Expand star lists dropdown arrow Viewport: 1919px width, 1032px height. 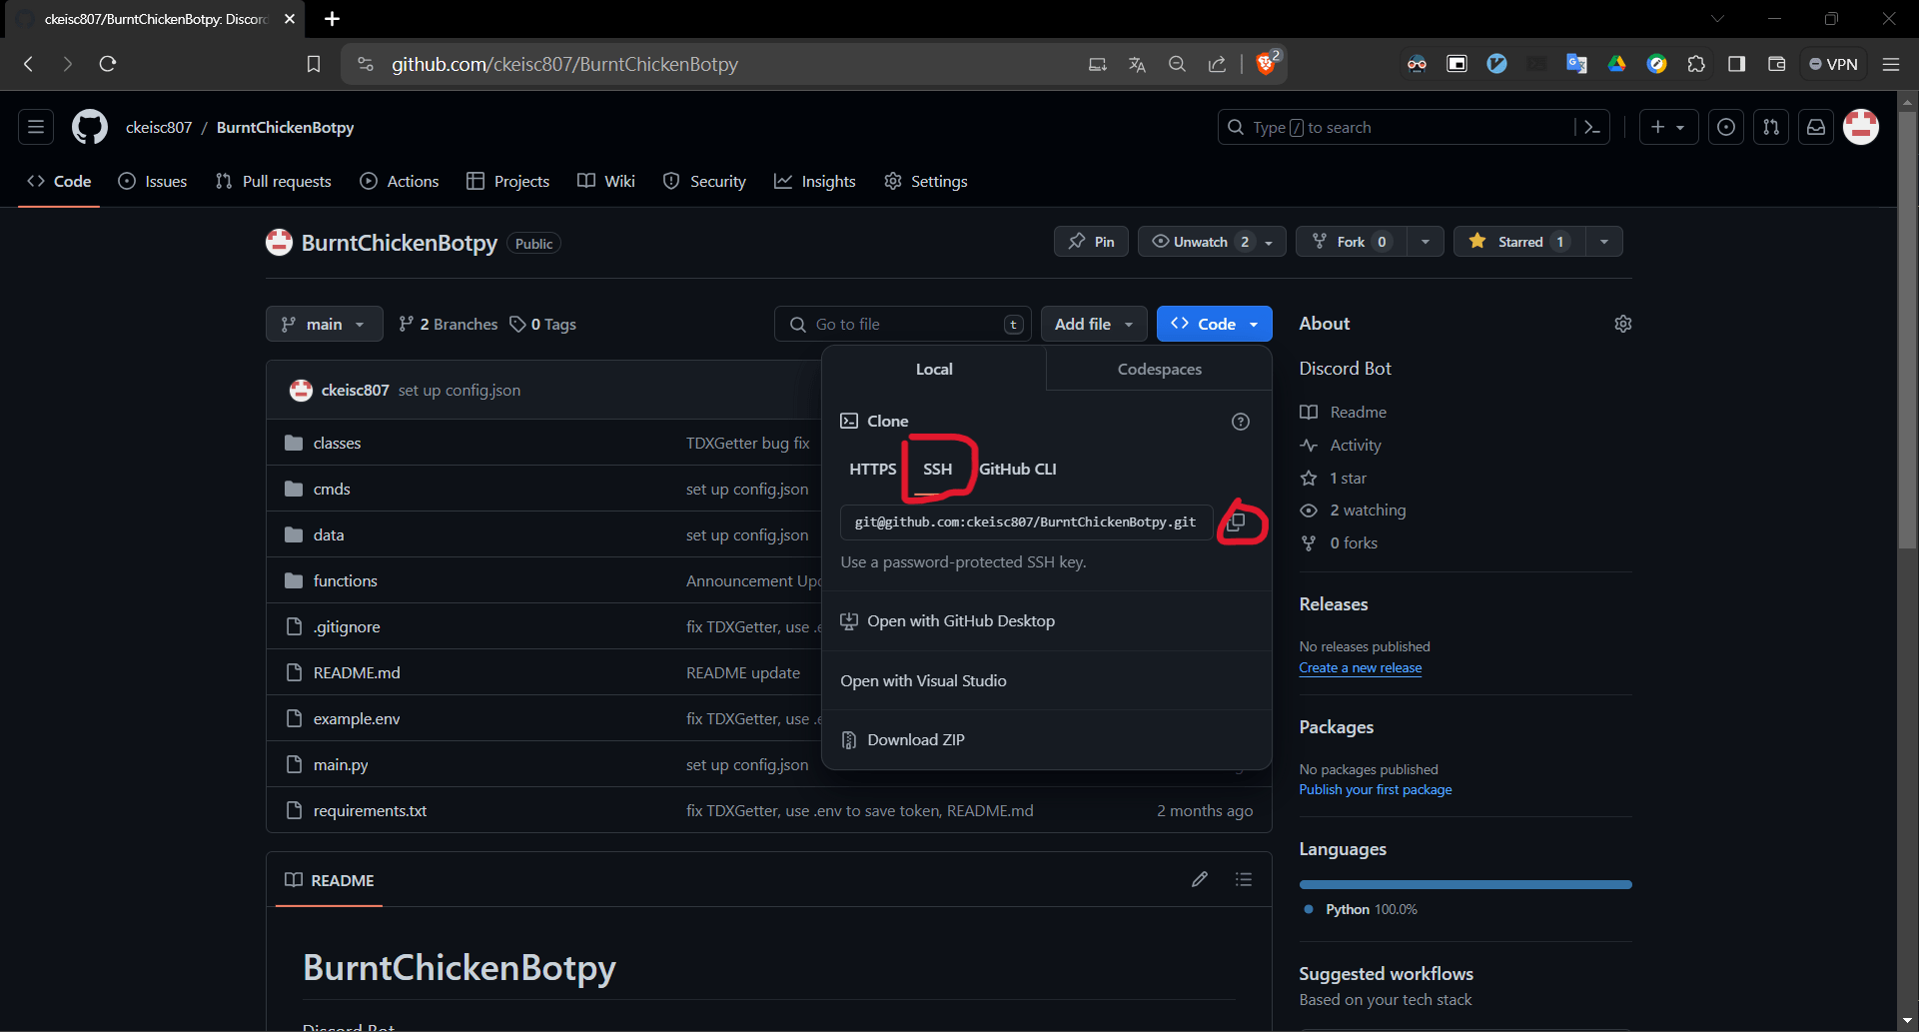coord(1604,242)
